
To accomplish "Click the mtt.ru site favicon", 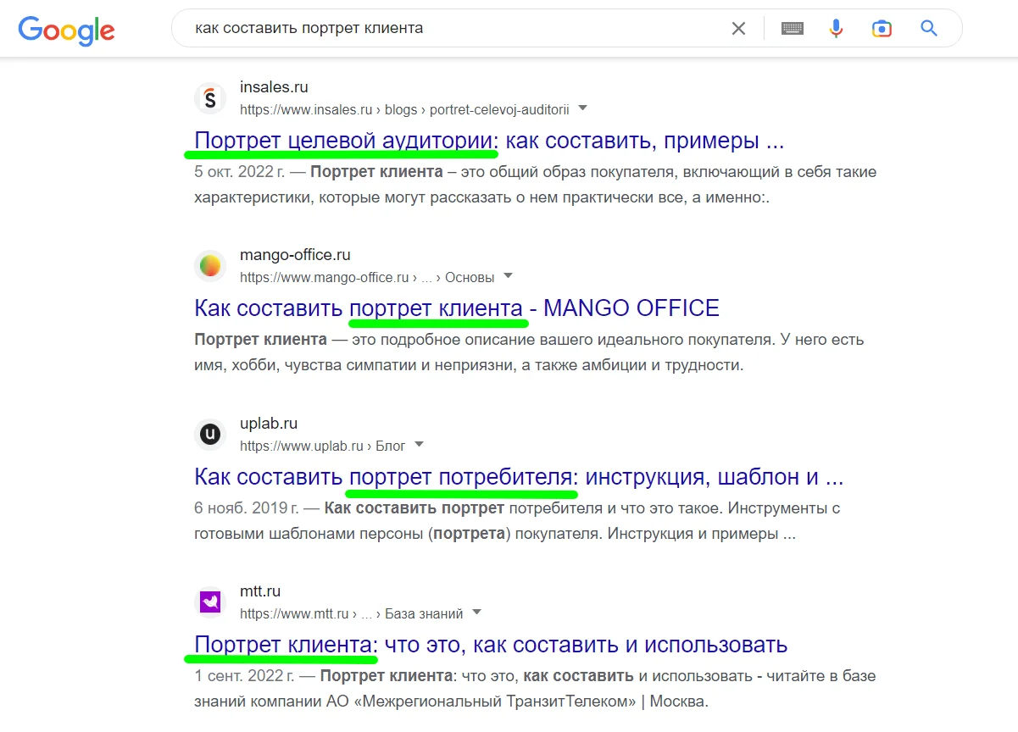I will click(210, 602).
